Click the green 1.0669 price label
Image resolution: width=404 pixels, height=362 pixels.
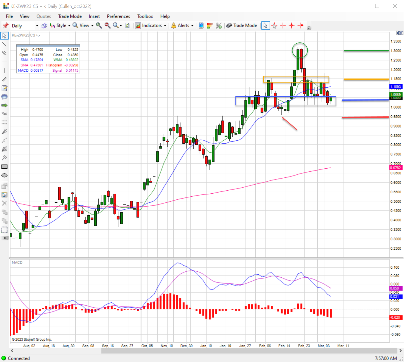tap(396, 95)
